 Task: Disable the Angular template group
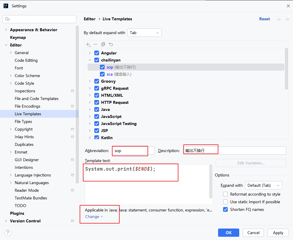(x=97, y=53)
